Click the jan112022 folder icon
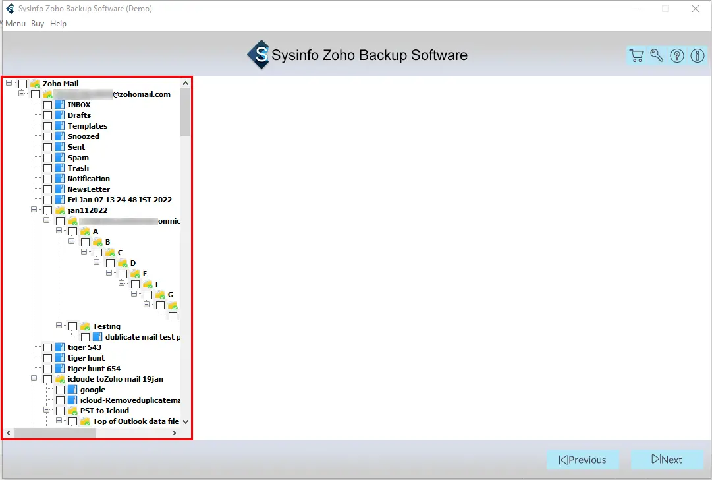 pos(60,210)
